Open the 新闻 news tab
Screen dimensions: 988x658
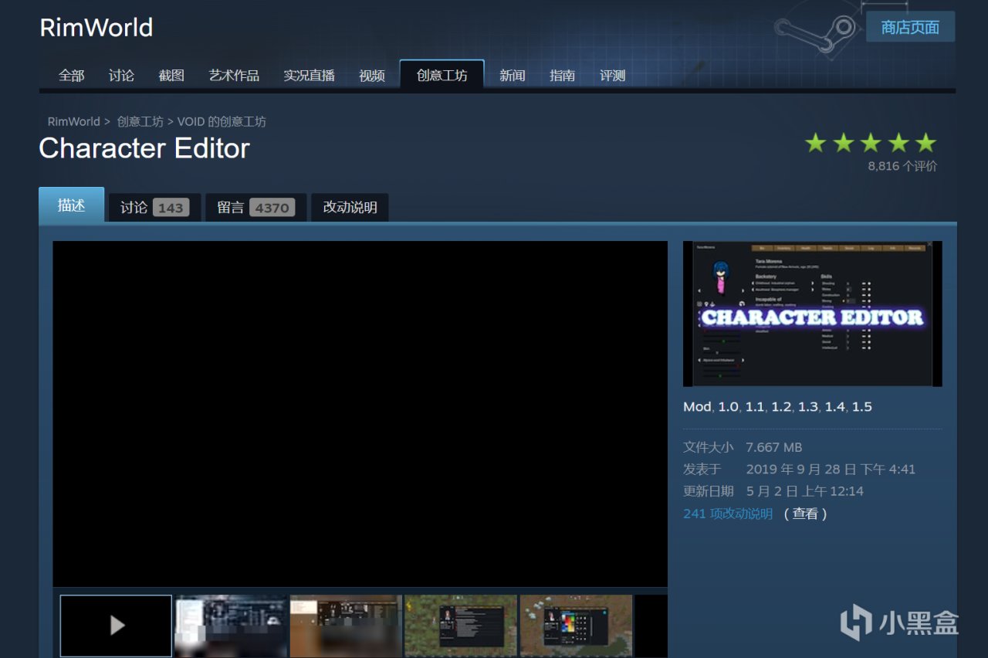pyautogui.click(x=513, y=76)
